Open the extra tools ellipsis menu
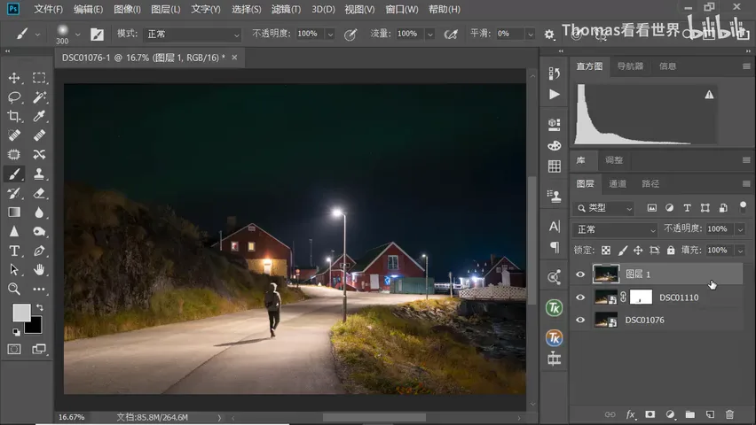The height and width of the screenshot is (425, 756). pyautogui.click(x=39, y=290)
